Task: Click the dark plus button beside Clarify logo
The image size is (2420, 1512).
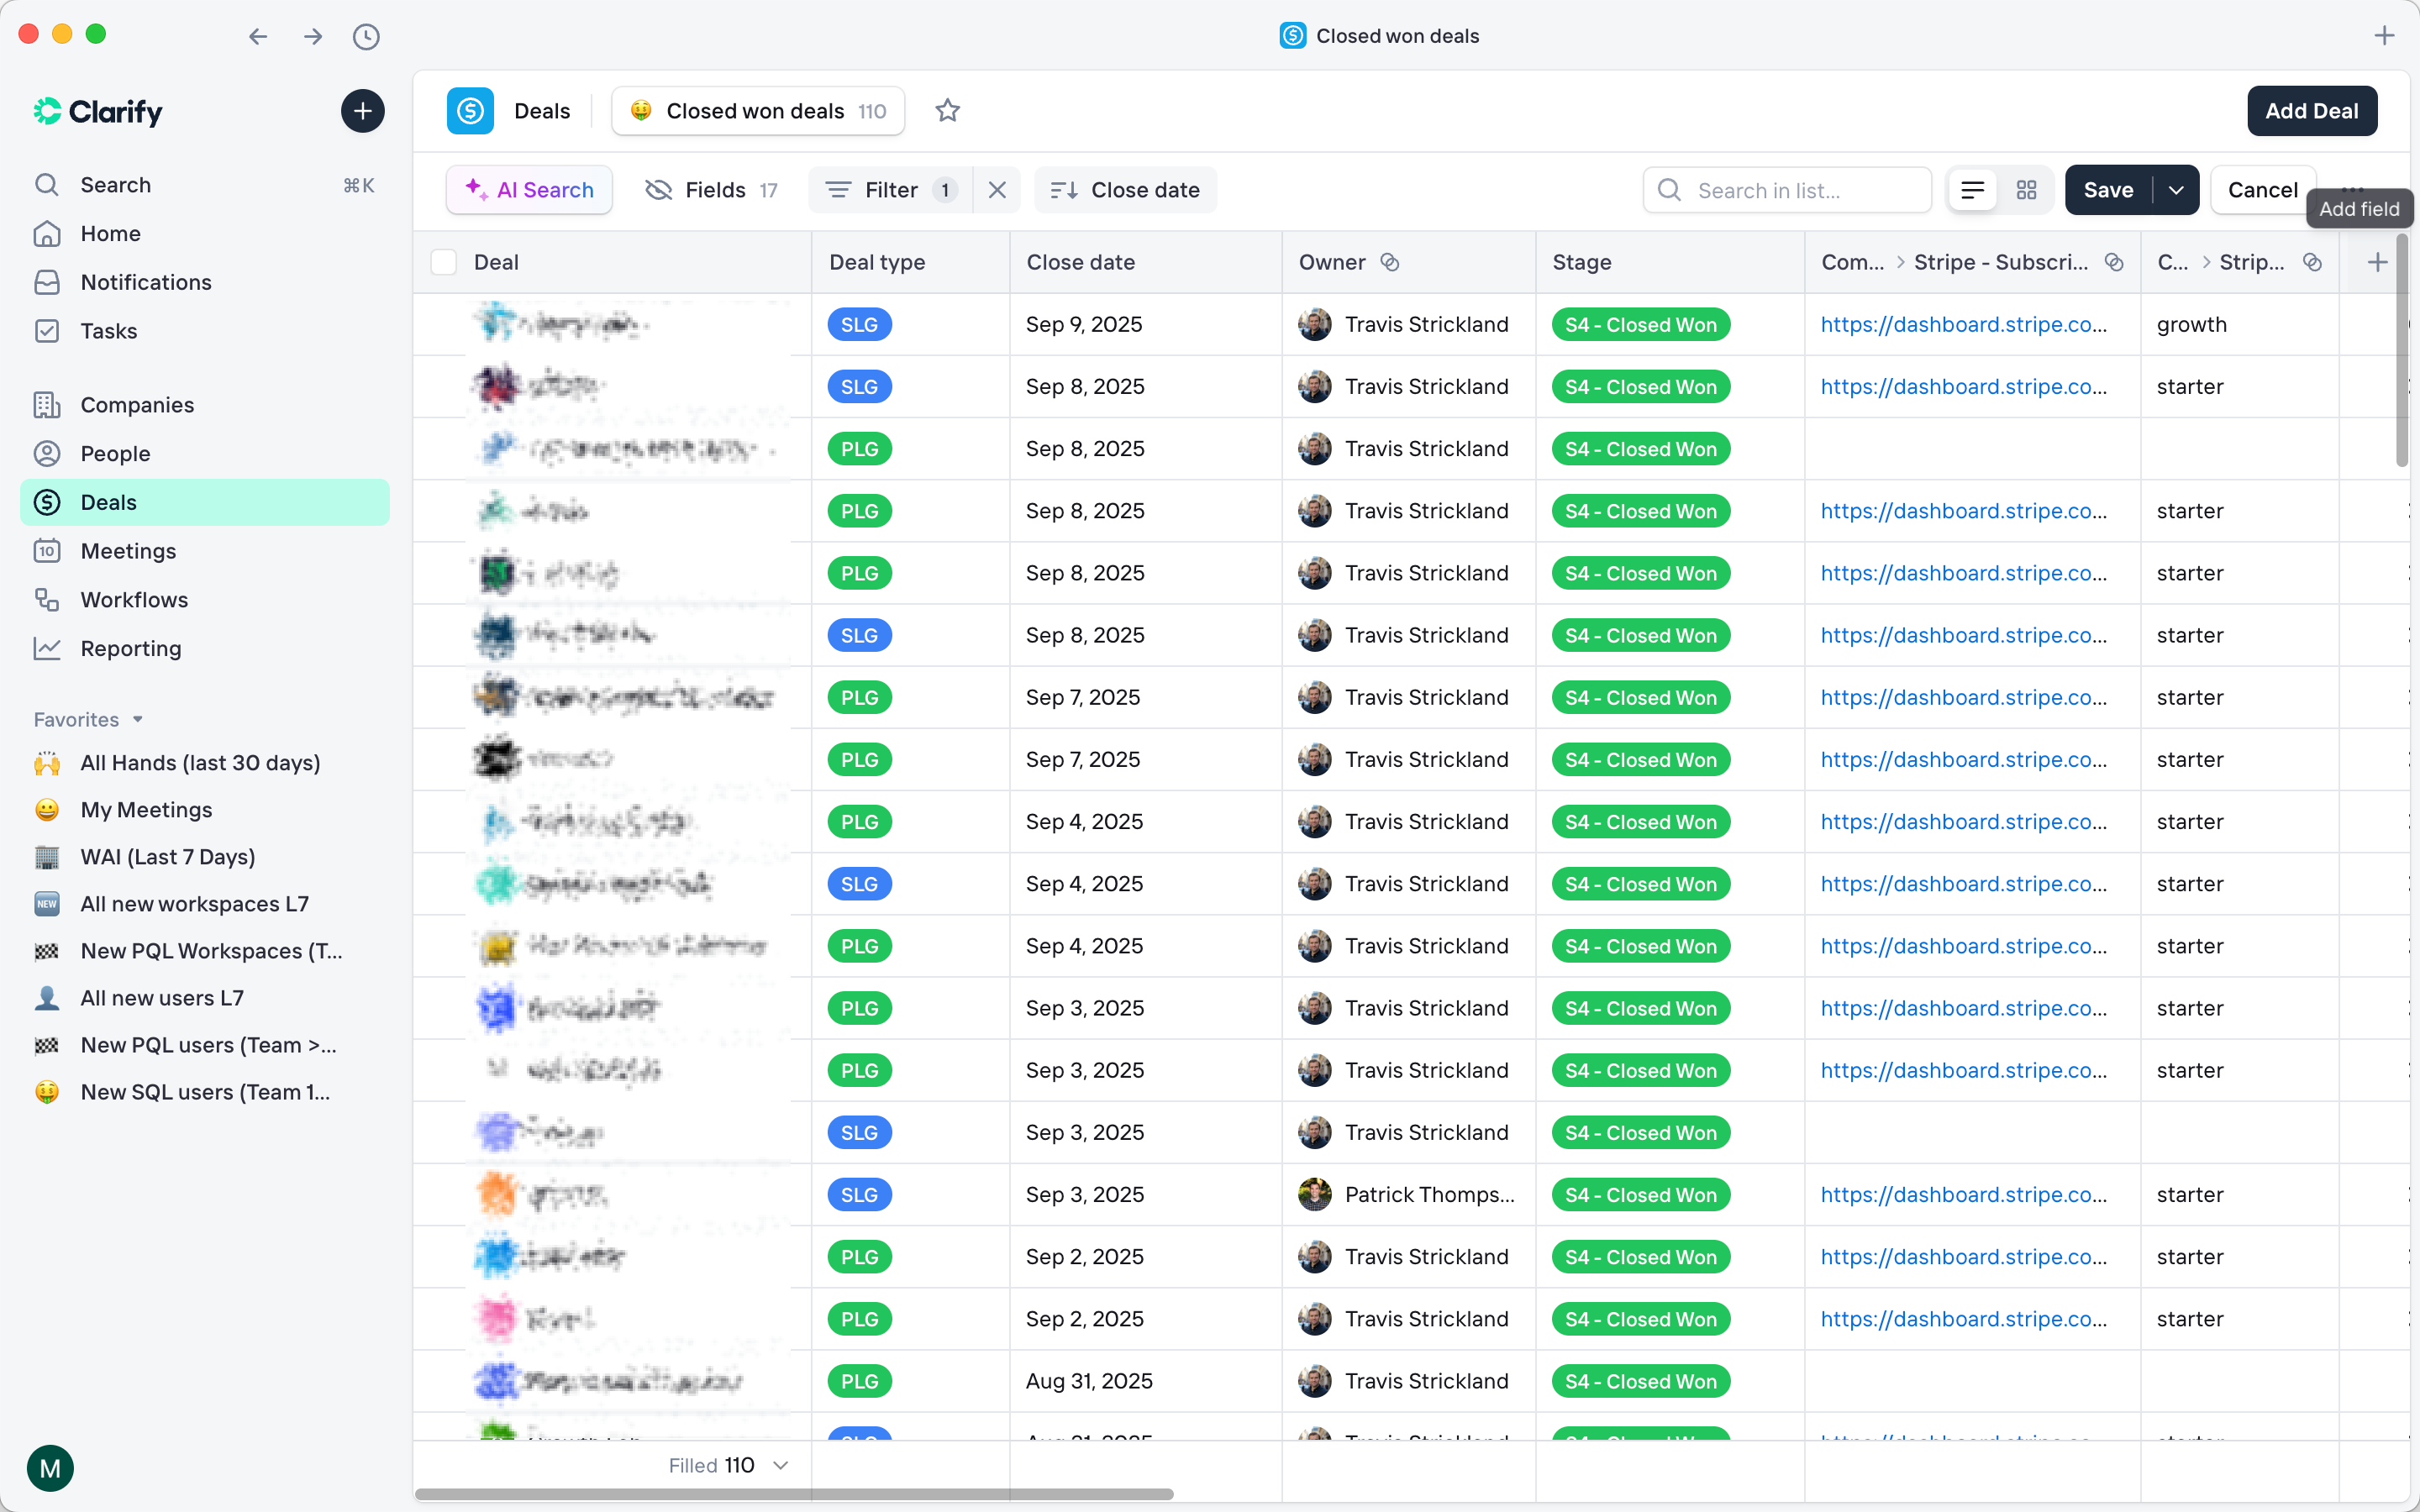Action: pyautogui.click(x=362, y=111)
